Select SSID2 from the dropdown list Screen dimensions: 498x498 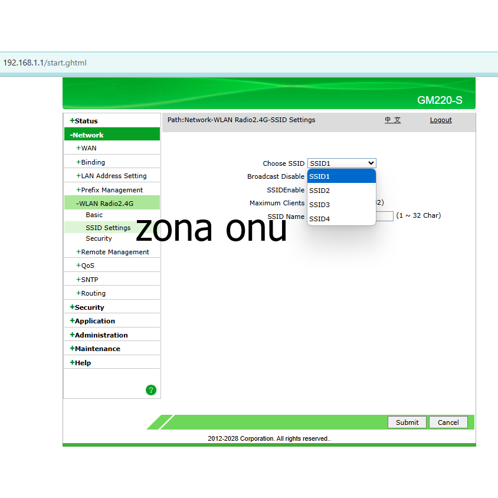click(x=319, y=191)
